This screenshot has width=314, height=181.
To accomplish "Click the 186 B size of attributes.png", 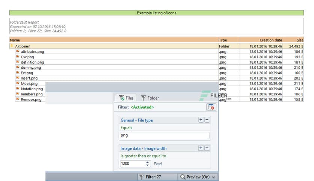I will tap(299, 52).
